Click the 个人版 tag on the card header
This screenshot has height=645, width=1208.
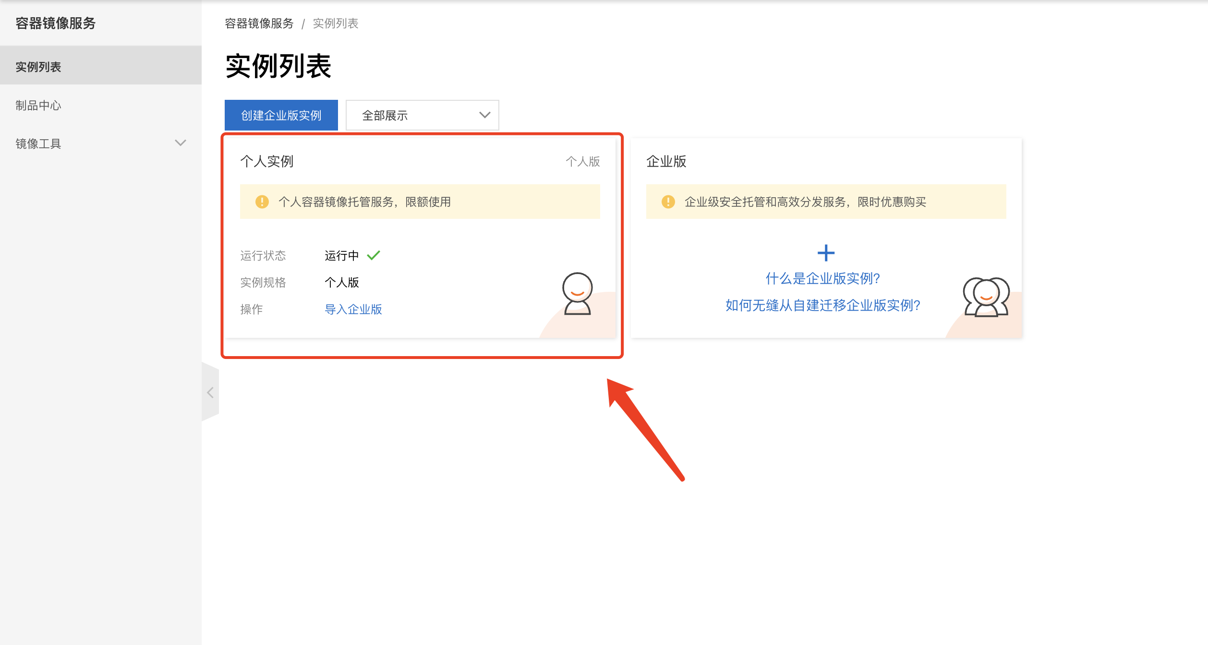point(583,162)
